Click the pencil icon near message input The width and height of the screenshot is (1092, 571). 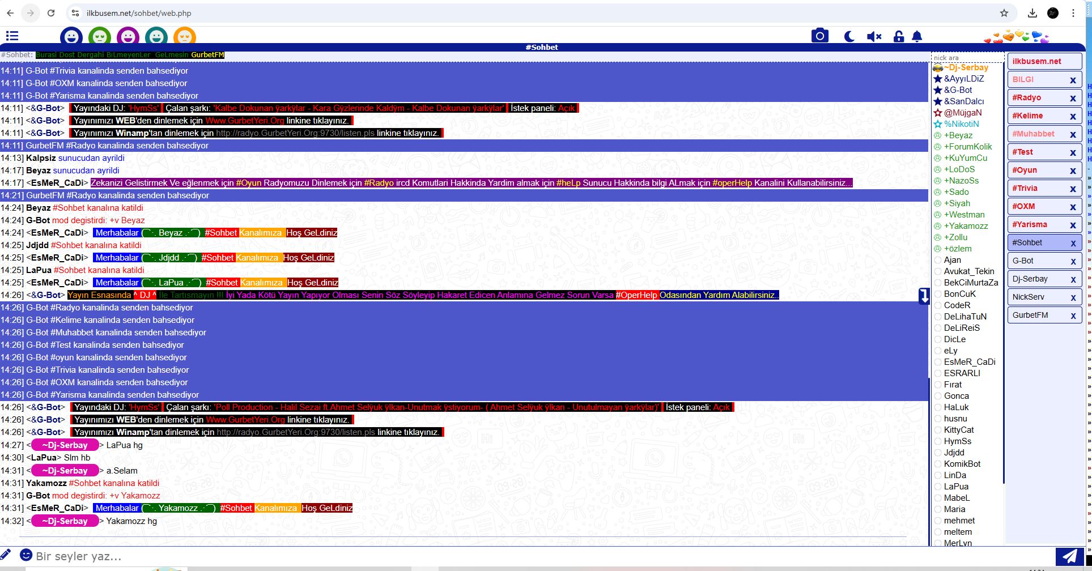6,555
